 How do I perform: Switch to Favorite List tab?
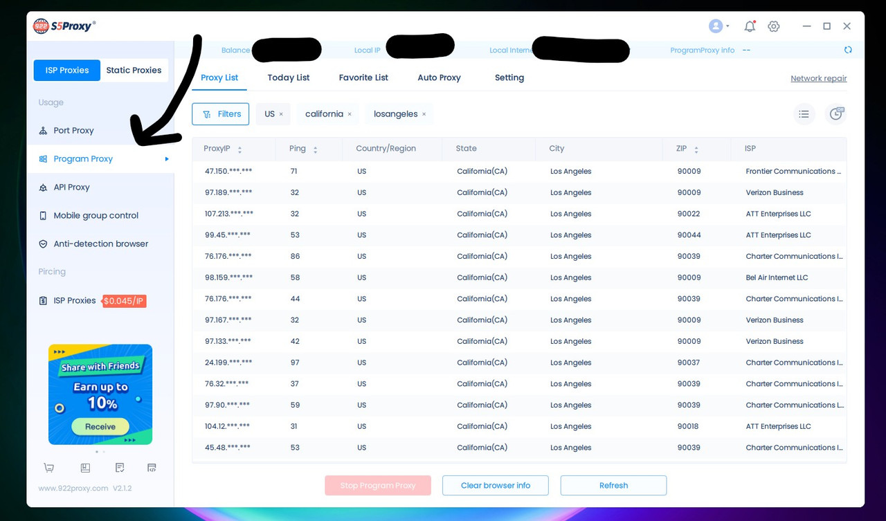click(363, 77)
